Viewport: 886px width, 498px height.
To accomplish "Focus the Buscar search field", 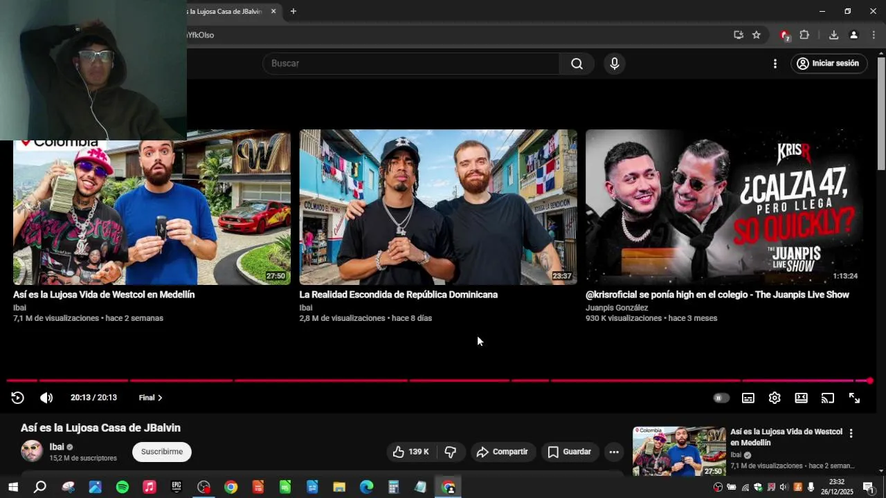I will pyautogui.click(x=411, y=64).
